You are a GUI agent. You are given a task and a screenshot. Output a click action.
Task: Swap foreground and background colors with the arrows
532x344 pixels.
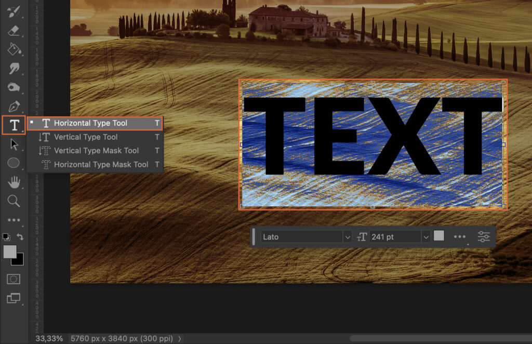[x=20, y=236]
